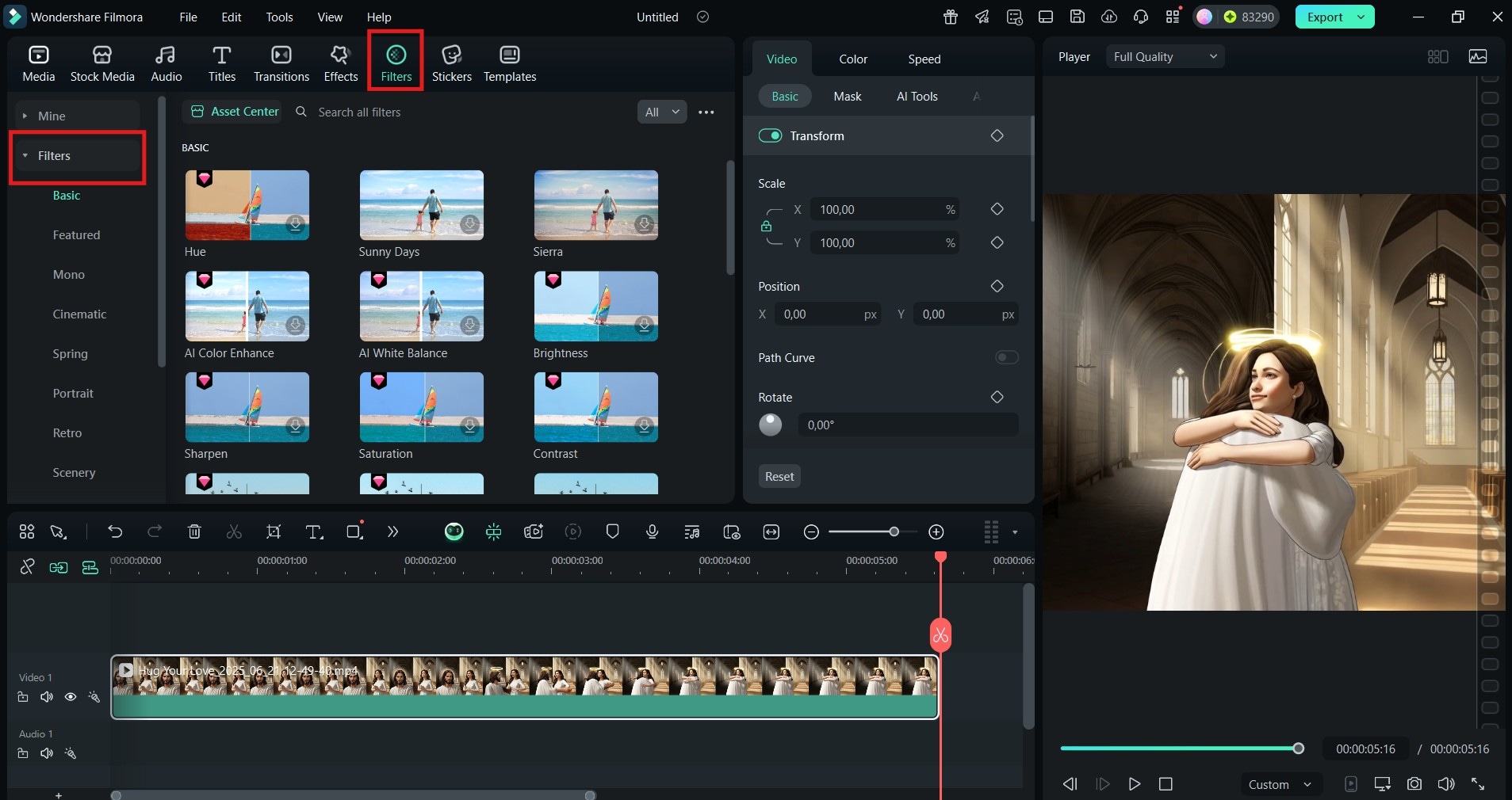Viewport: 1512px width, 800px height.
Task: Play the video in the player
Action: 1135,783
